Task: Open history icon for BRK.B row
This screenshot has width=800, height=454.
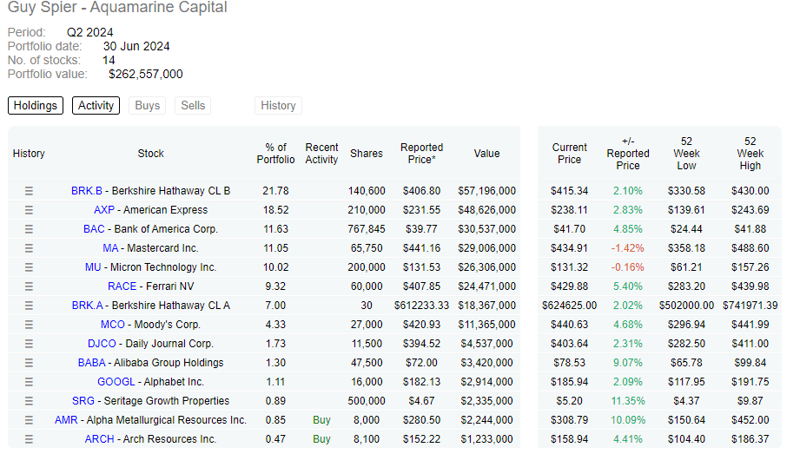Action: 29,191
